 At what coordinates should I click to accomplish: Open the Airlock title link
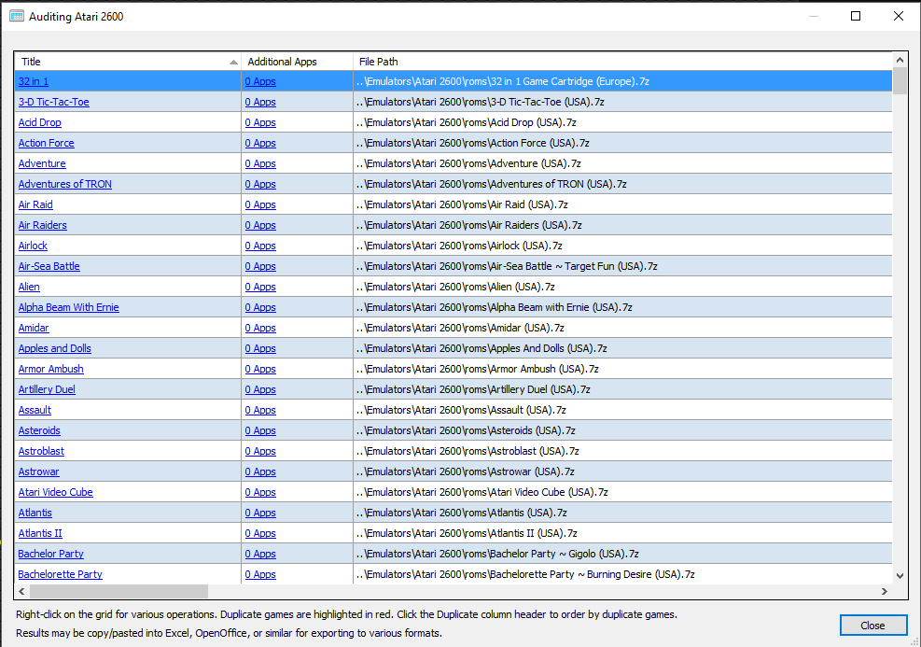[33, 246]
